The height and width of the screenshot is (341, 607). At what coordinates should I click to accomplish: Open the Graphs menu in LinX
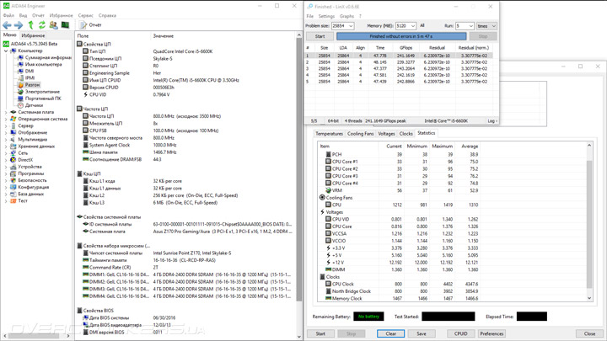pos(346,16)
